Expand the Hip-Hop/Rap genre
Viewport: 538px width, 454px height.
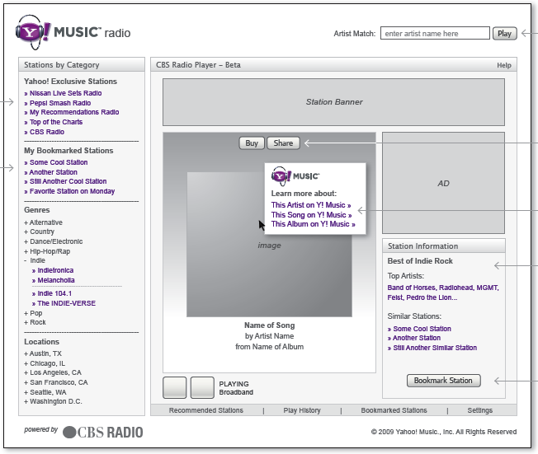(x=49, y=251)
